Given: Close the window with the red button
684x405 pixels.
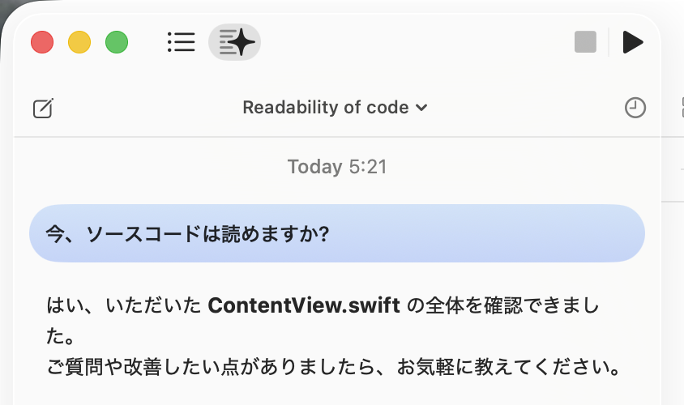Looking at the screenshot, I should point(42,42).
